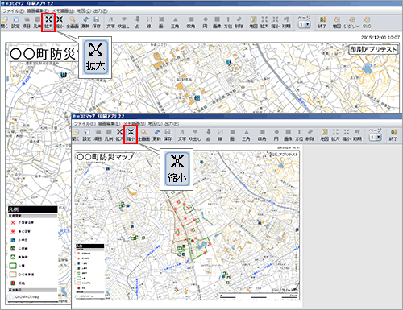
Task: Select the 文字 text tool in back window
Action: [110, 23]
